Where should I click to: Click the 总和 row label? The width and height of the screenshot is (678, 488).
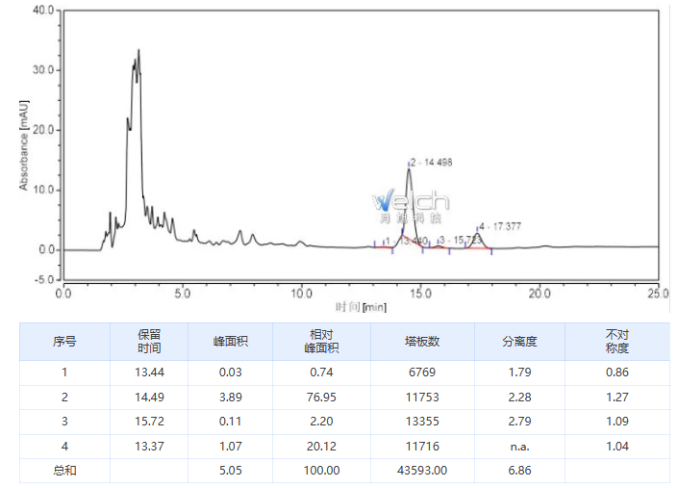click(x=64, y=471)
